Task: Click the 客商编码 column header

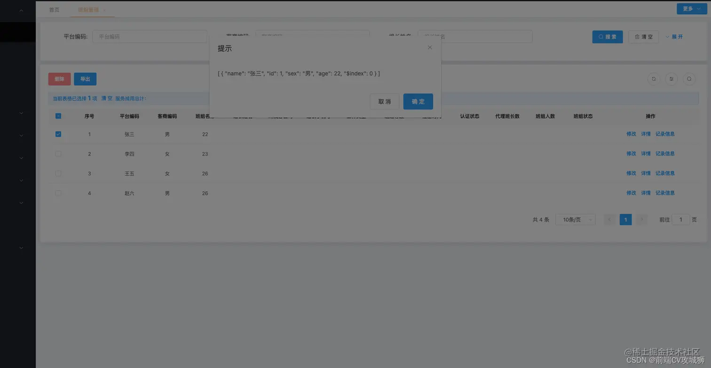Action: point(167,116)
